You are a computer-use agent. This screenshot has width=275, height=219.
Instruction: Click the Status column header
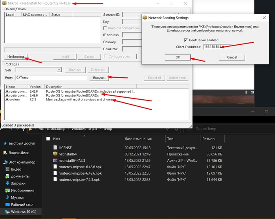point(61,15)
